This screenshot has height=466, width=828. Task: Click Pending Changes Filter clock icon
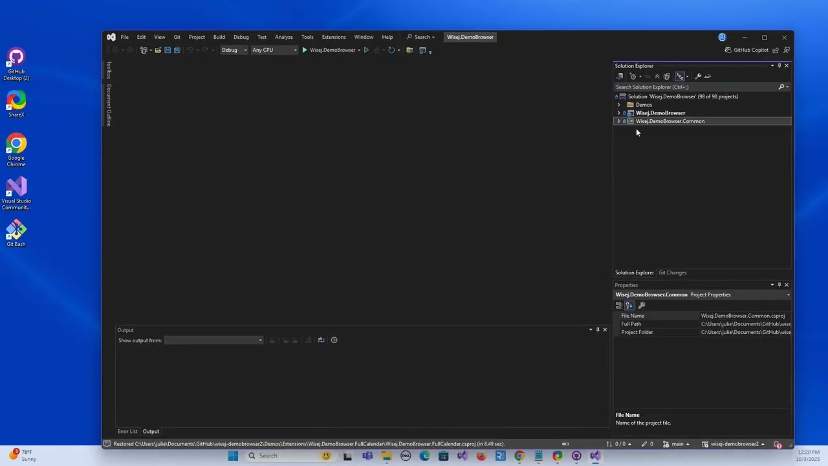point(633,76)
